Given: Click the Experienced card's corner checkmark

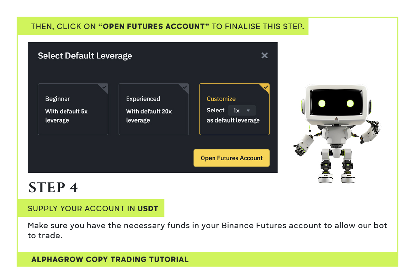Looking at the screenshot, I should pos(185,87).
